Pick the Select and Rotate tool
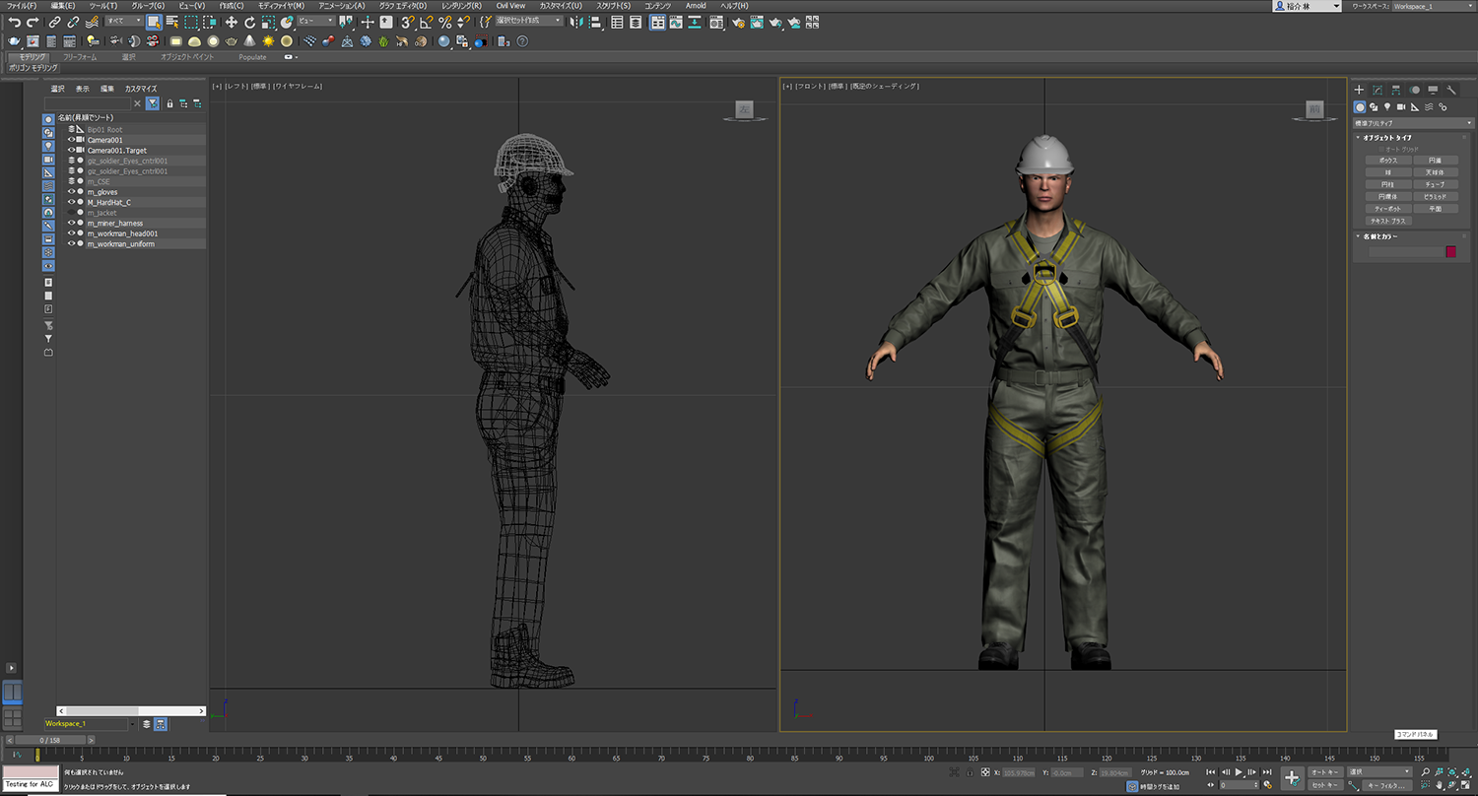 (249, 22)
